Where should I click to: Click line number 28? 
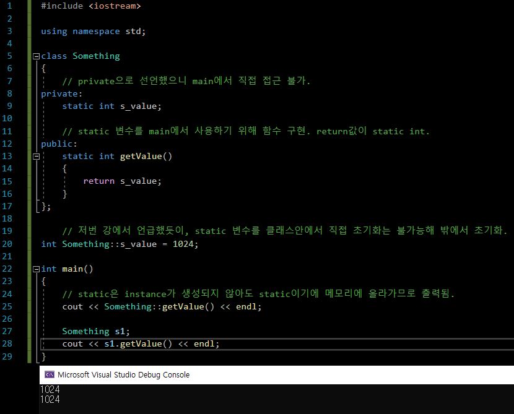point(7,343)
